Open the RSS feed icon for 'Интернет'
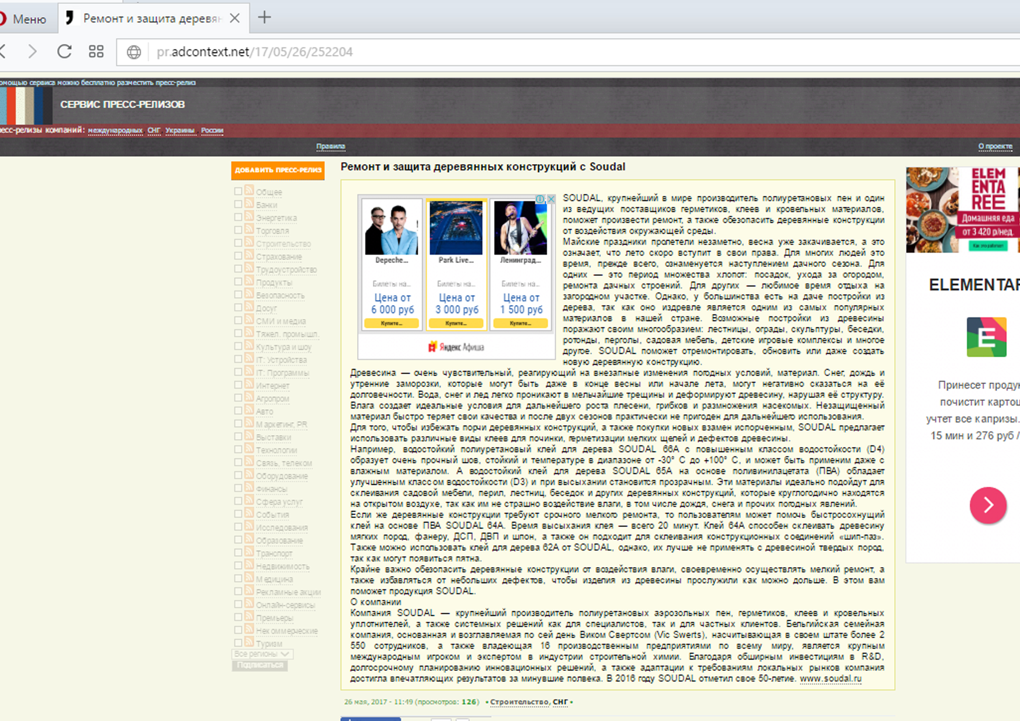1020x721 pixels. pos(249,384)
